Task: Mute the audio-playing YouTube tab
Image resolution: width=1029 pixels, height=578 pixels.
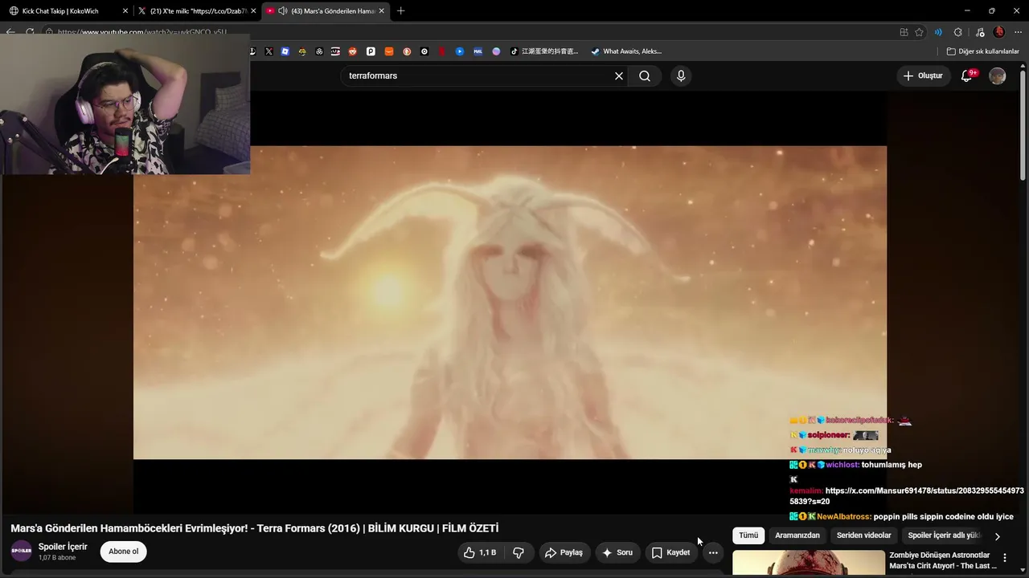Action: pyautogui.click(x=283, y=11)
